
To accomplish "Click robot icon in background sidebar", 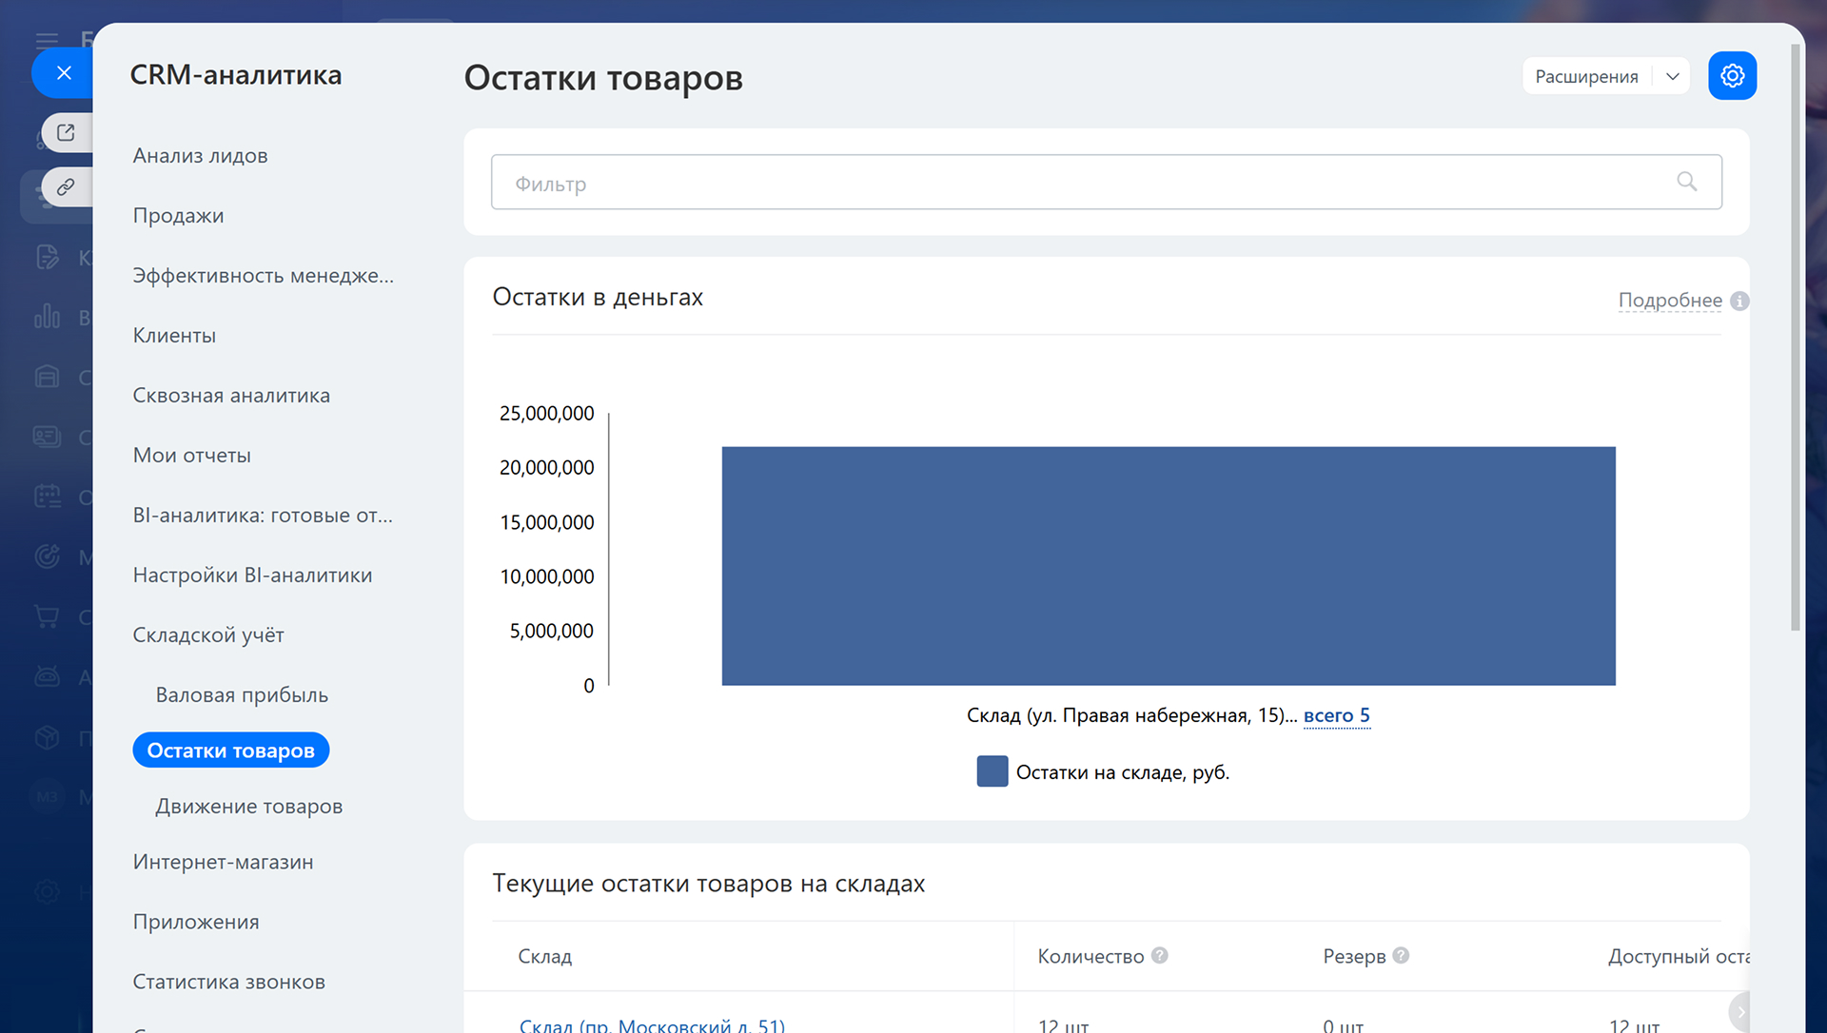I will (x=47, y=676).
